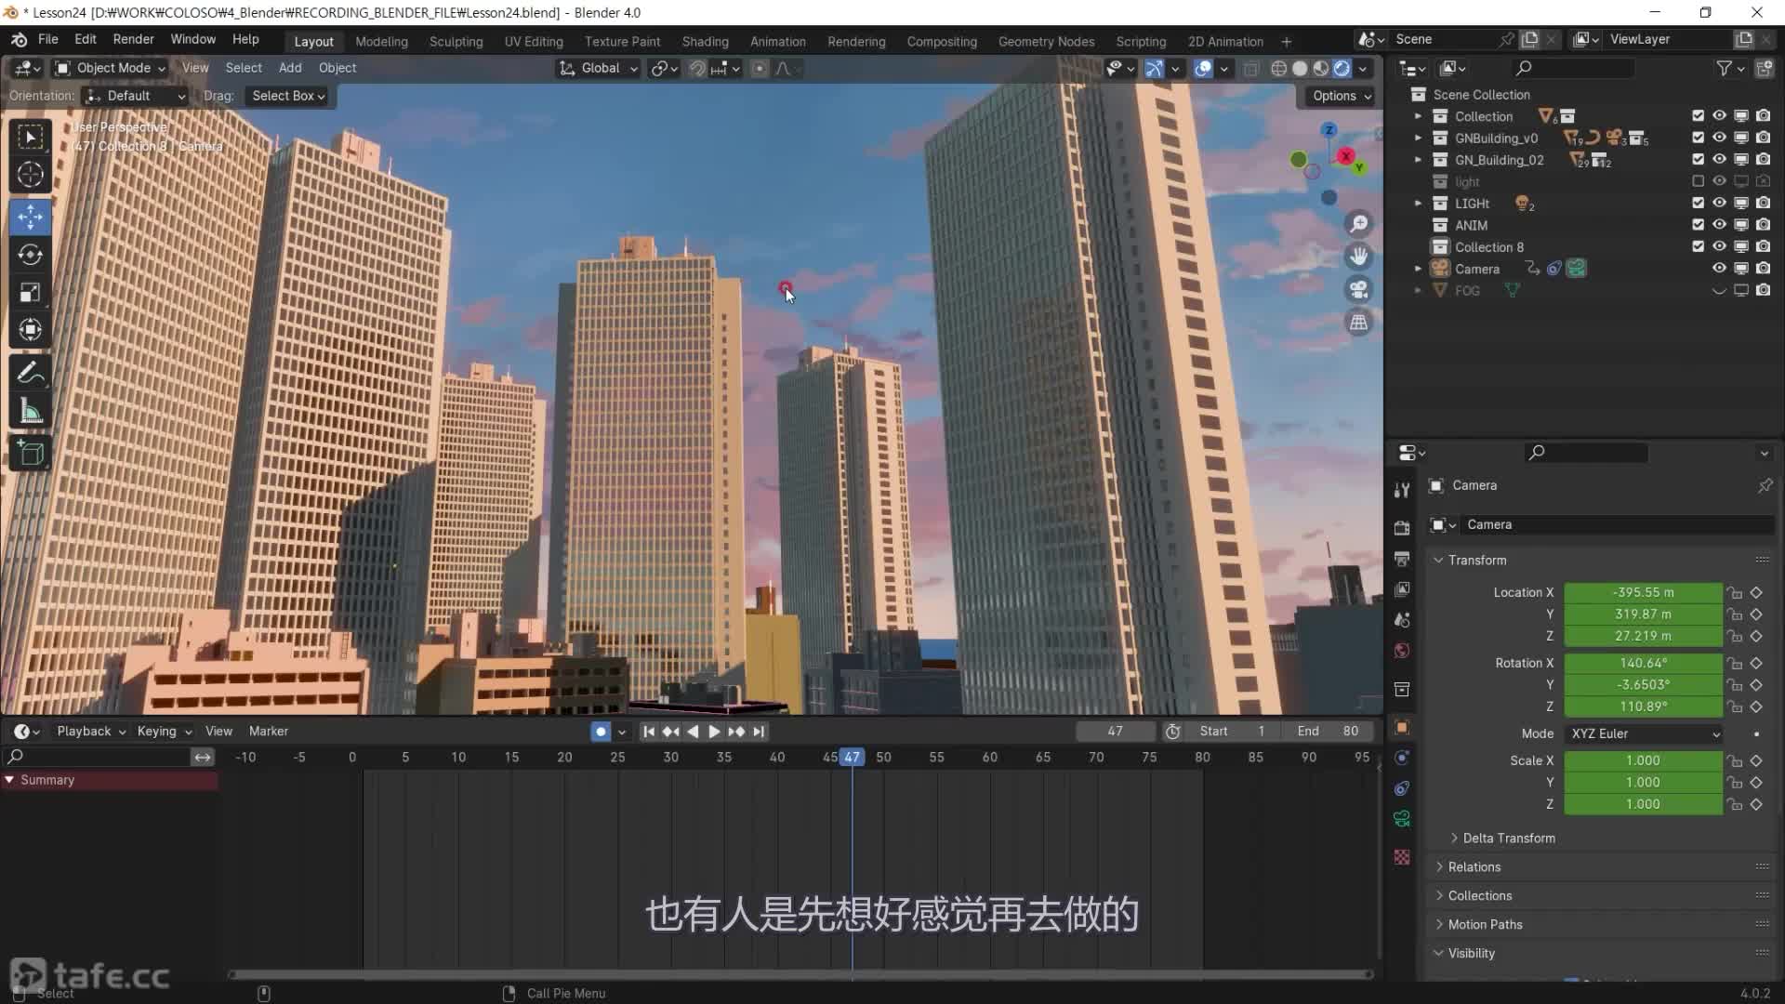Screen dimensions: 1785x1004
Task: Hide the LIGHt collection with eye icon
Action: point(1719,204)
